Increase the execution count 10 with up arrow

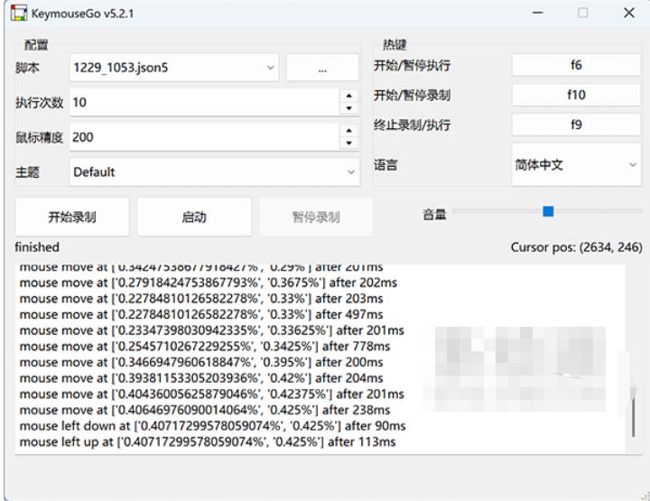[x=349, y=96]
